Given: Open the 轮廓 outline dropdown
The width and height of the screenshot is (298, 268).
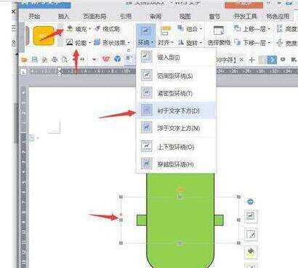Looking at the screenshot, I should [x=79, y=43].
